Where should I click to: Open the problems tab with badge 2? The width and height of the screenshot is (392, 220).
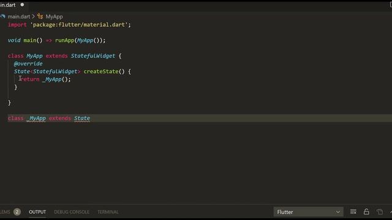pyautogui.click(x=10, y=212)
